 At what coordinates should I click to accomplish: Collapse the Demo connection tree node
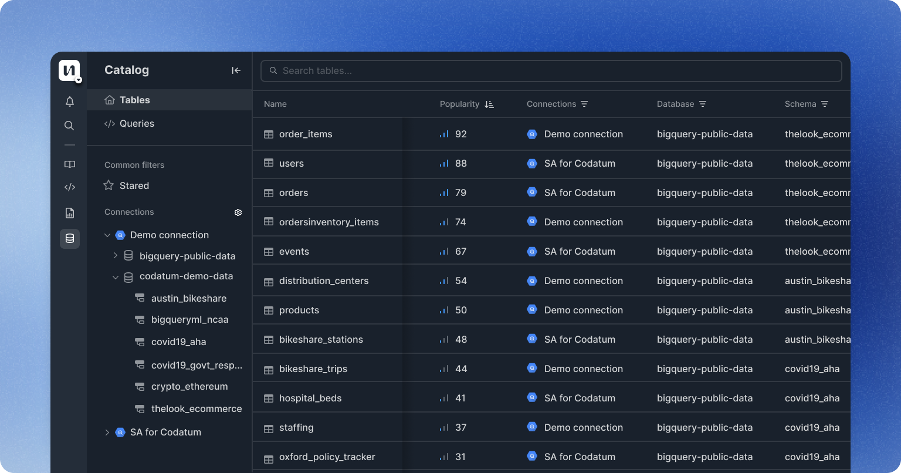107,235
